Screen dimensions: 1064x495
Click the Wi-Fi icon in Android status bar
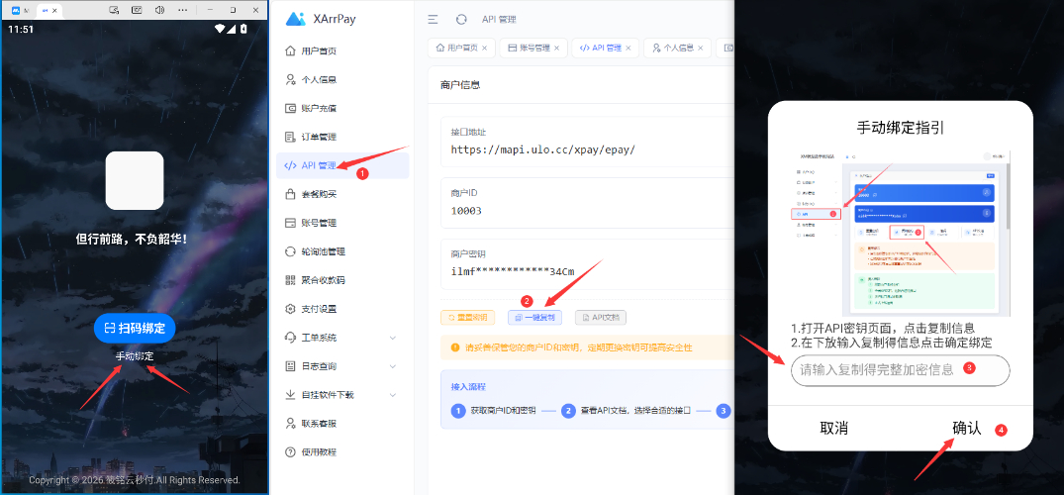tap(219, 29)
